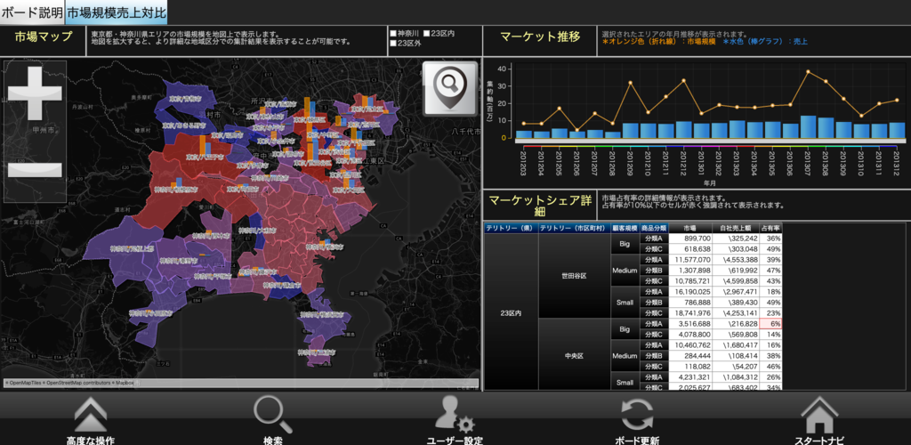Viewport: 911px width, 445px height.
Task: Click the 自社売上額 column header
Action: click(736, 228)
